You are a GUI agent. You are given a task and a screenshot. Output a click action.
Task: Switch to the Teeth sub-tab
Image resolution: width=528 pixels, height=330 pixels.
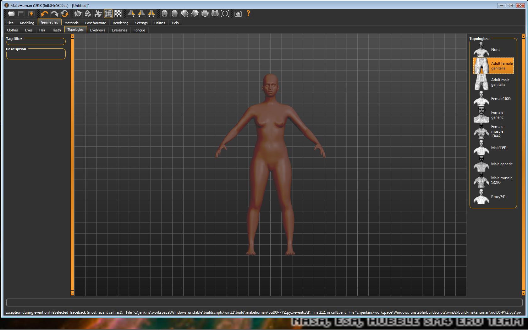57,30
